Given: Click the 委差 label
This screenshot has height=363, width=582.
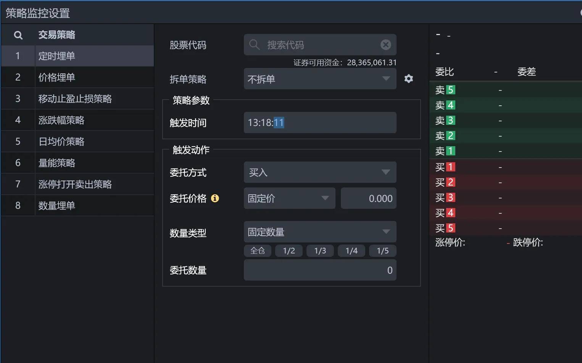Looking at the screenshot, I should 527,72.
